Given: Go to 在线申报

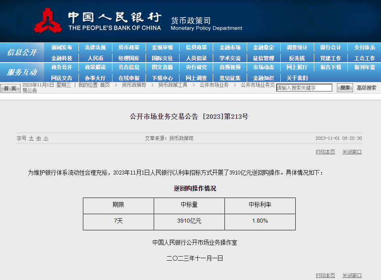Looking at the screenshot, I should [129, 78].
